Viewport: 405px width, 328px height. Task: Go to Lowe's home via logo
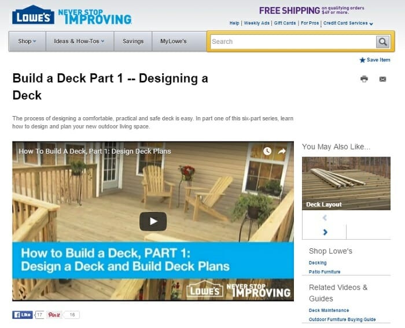coord(33,15)
